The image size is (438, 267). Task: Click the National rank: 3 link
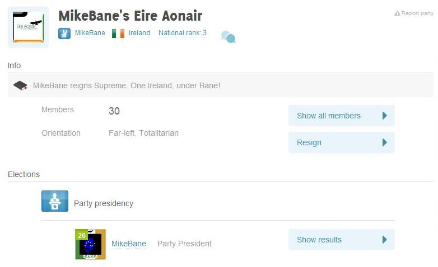[x=183, y=33]
